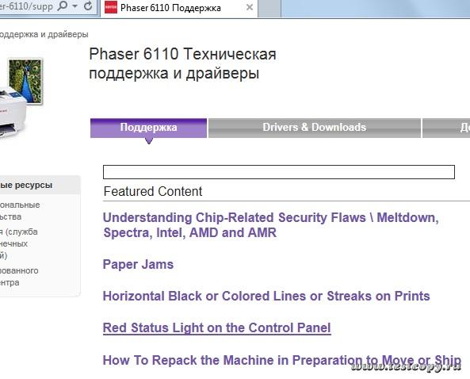Open a new blank browser tab
The image size is (470, 379).
point(269,9)
